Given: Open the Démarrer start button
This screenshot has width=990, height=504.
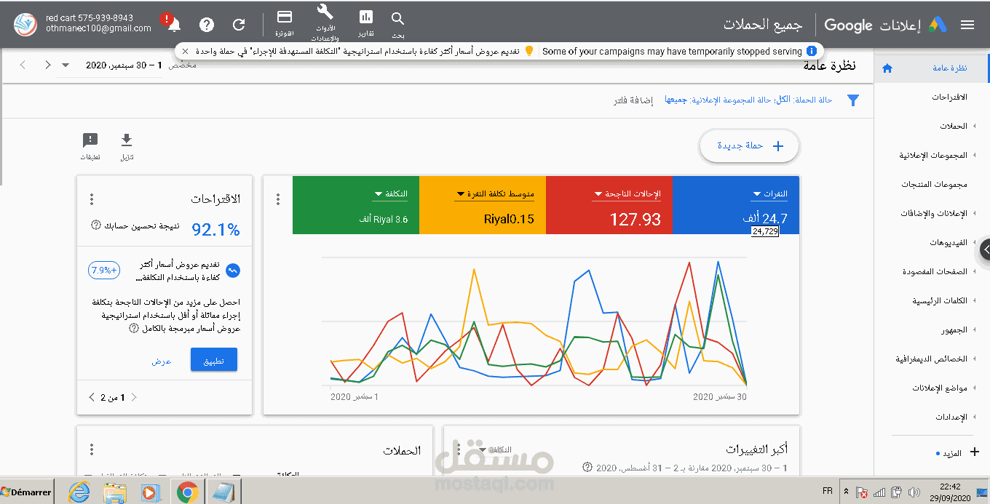Looking at the screenshot, I should (x=27, y=492).
